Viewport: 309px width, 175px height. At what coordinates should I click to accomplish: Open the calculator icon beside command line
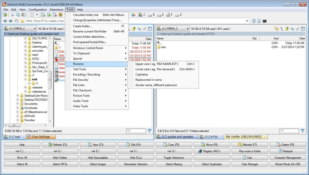point(259,21)
